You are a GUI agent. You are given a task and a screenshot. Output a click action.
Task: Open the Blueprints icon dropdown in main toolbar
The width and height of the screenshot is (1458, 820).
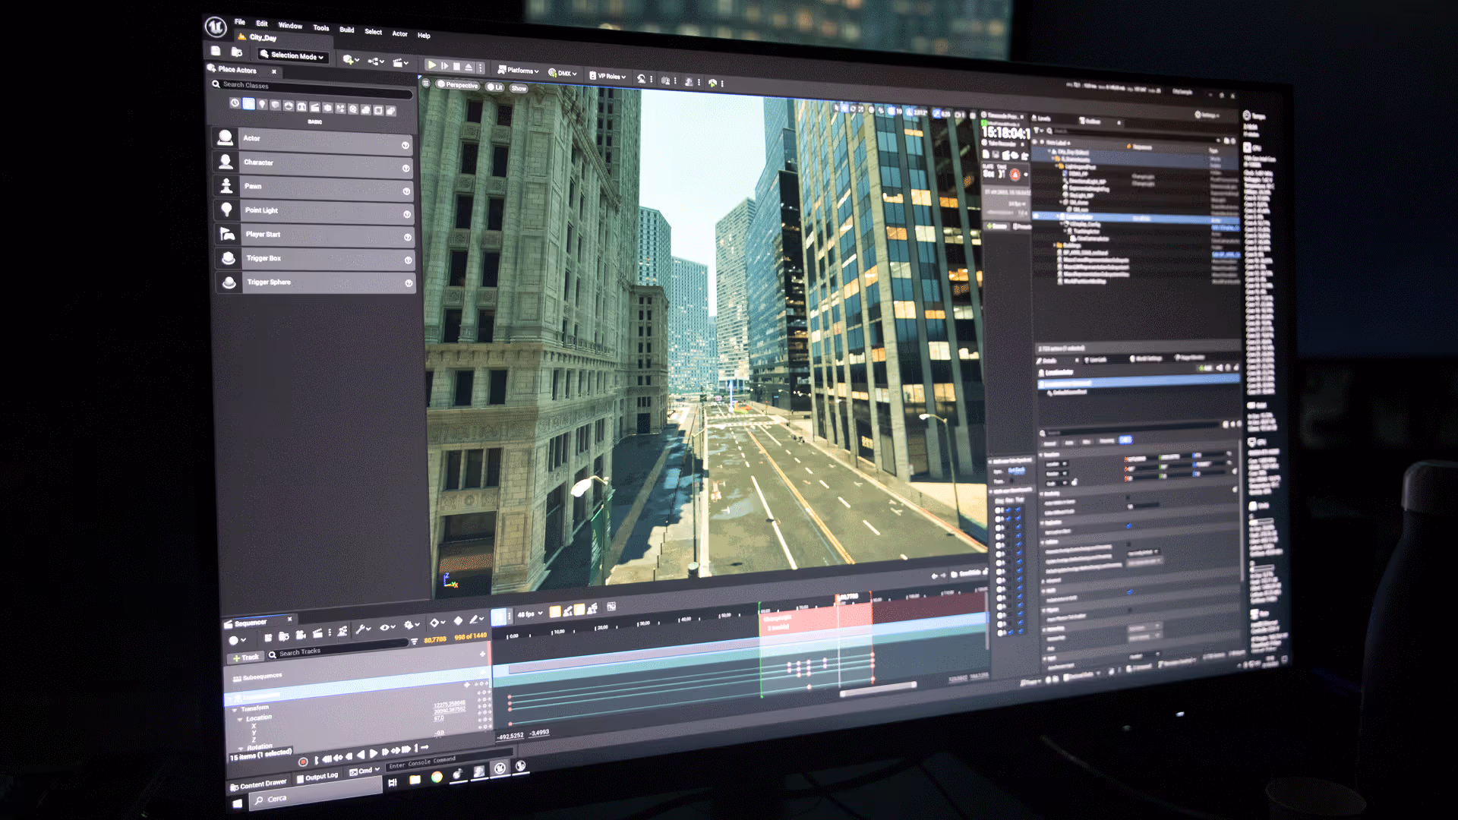tap(376, 61)
